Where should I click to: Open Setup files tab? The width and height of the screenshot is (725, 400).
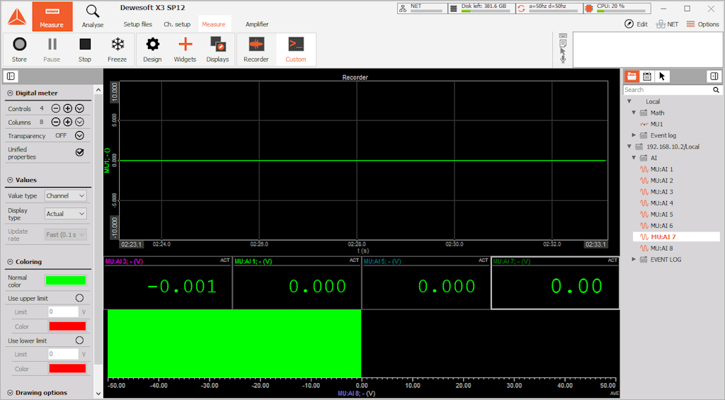pyautogui.click(x=138, y=24)
